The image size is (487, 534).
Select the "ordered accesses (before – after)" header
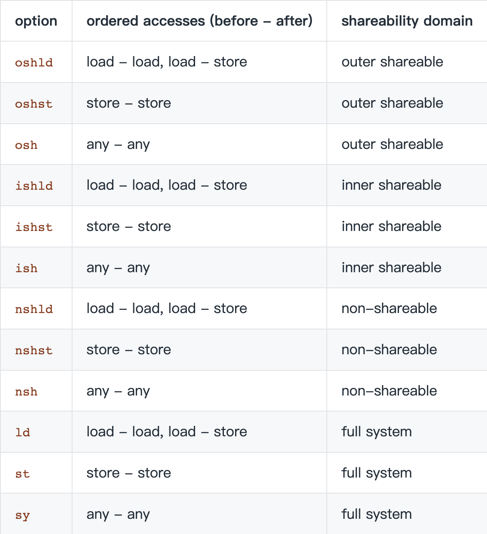tap(199, 21)
